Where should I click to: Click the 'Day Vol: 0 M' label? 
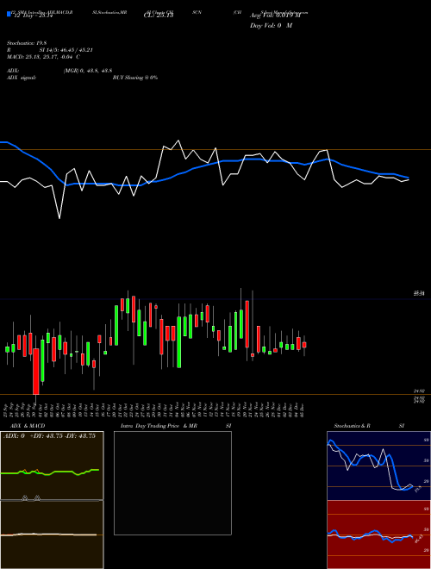(271, 26)
